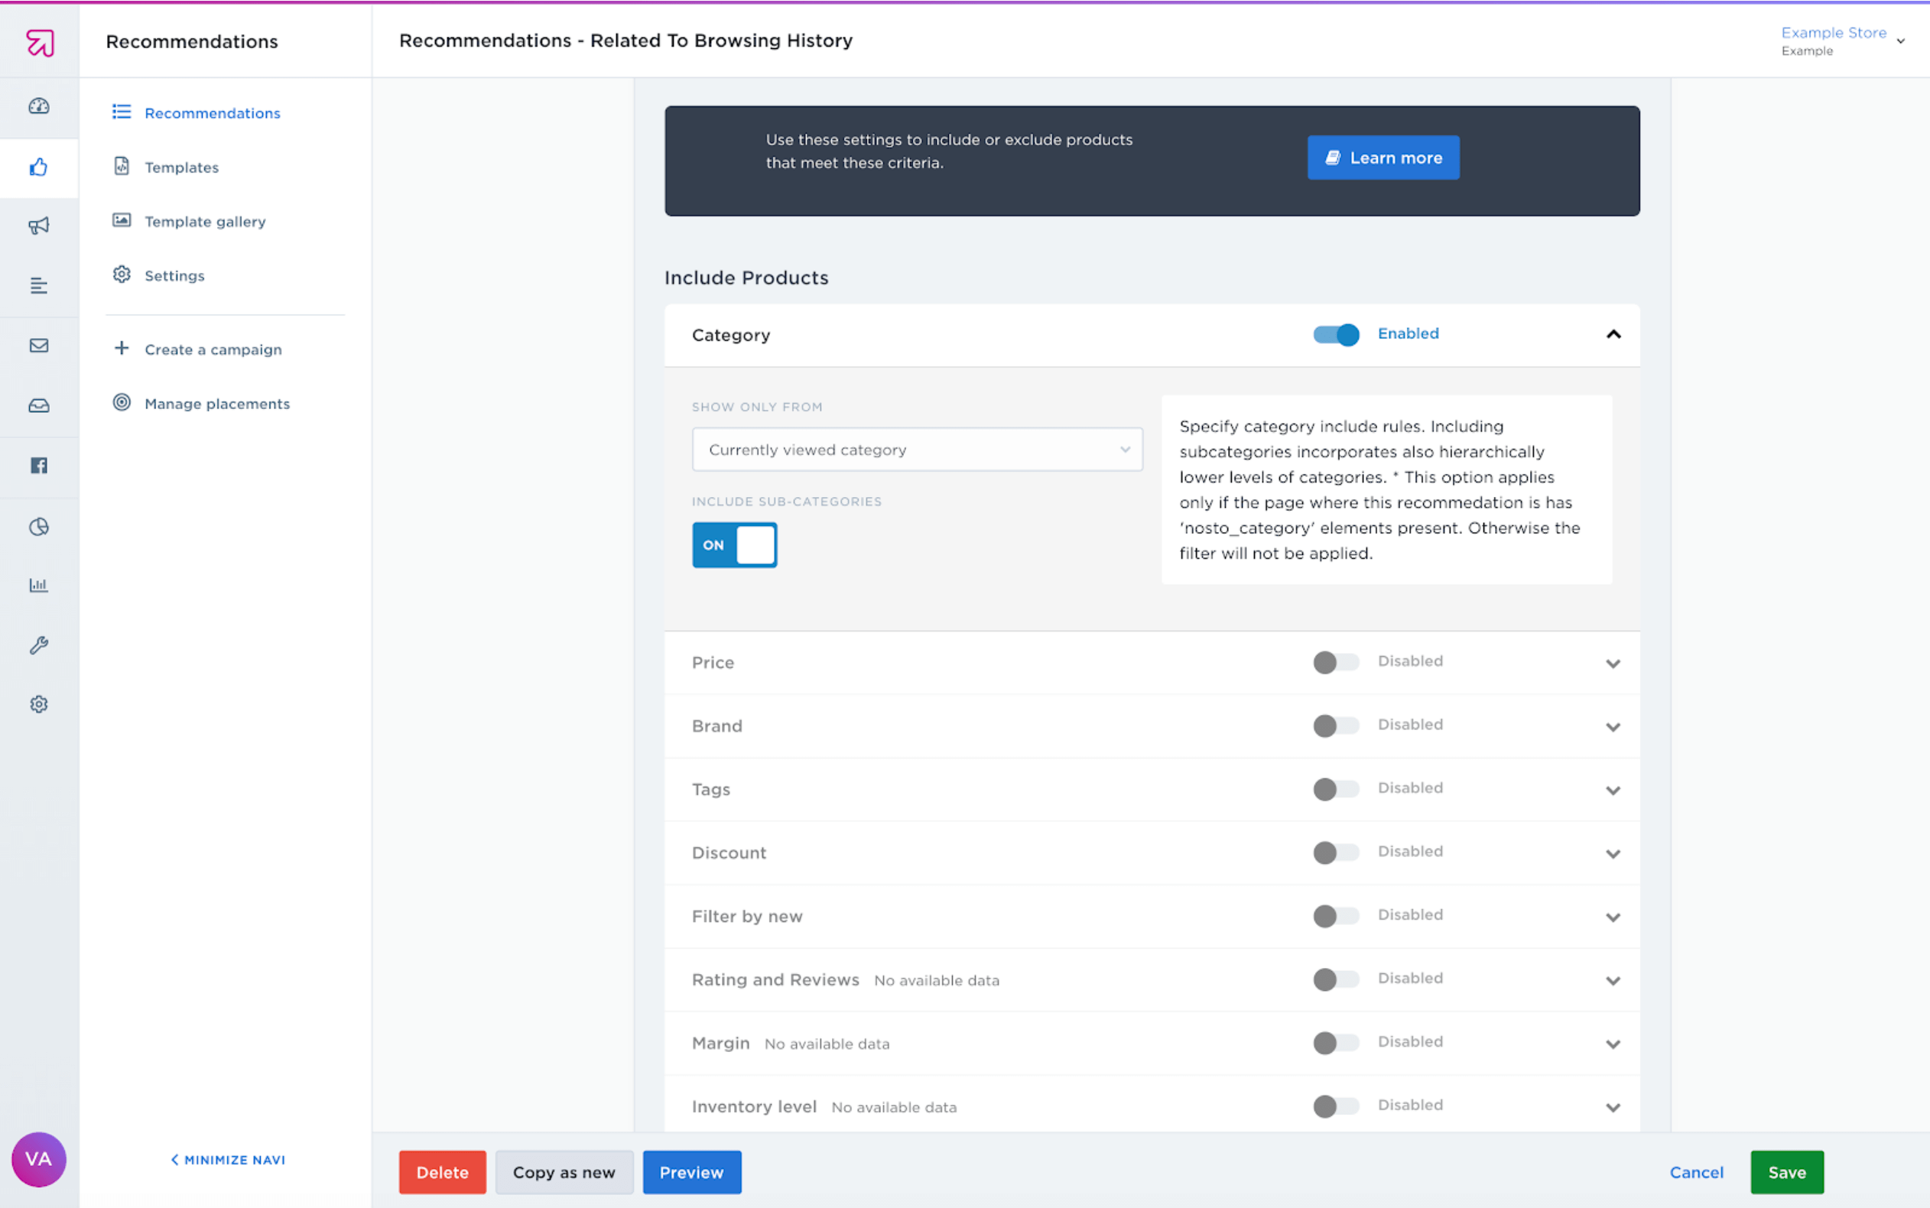Open the envelope email icon
The height and width of the screenshot is (1208, 1930).
39,345
